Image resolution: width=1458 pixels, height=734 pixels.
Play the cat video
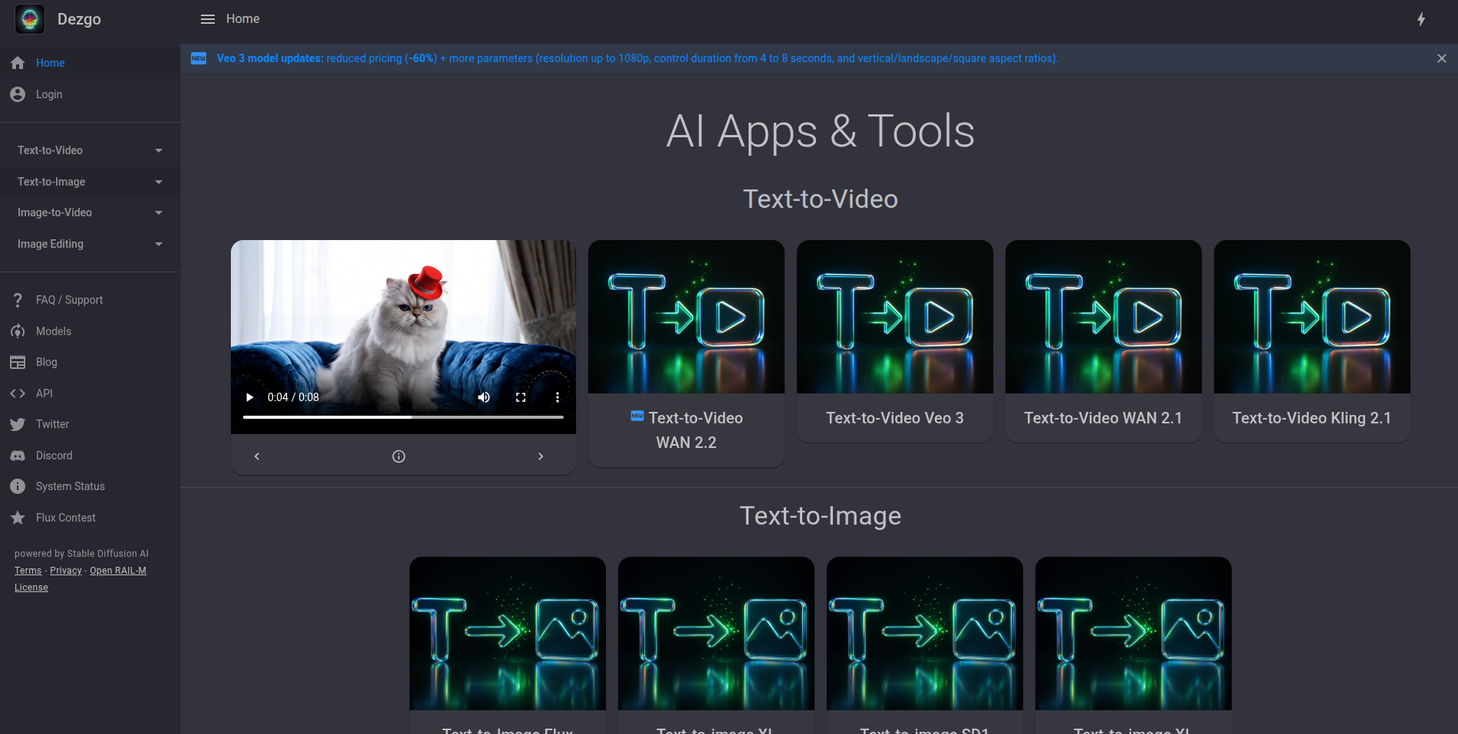pyautogui.click(x=249, y=397)
